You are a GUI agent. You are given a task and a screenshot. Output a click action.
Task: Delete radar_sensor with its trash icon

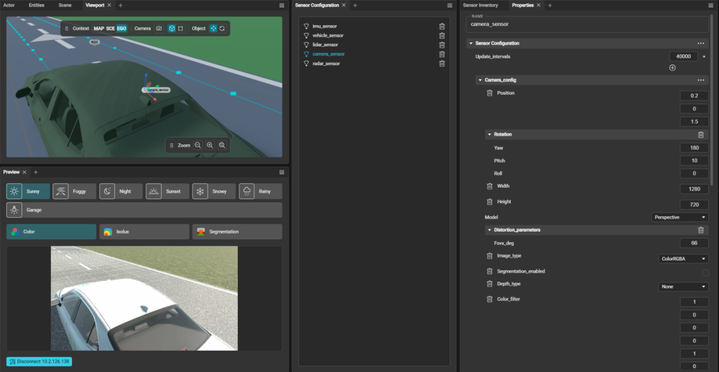click(442, 64)
